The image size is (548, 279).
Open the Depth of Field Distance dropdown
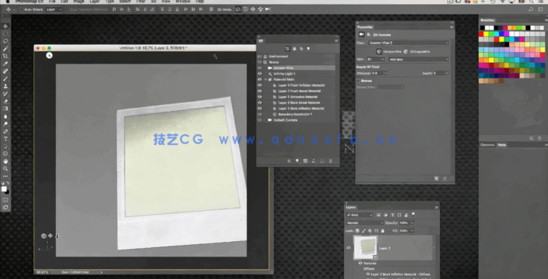pos(386,73)
